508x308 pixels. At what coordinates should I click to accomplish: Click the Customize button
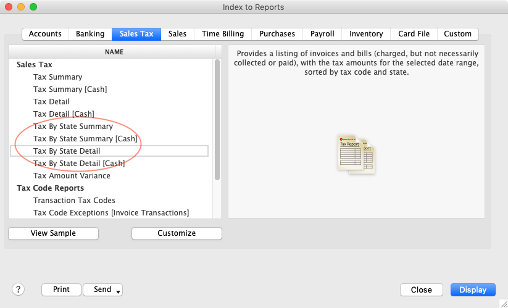(x=177, y=233)
